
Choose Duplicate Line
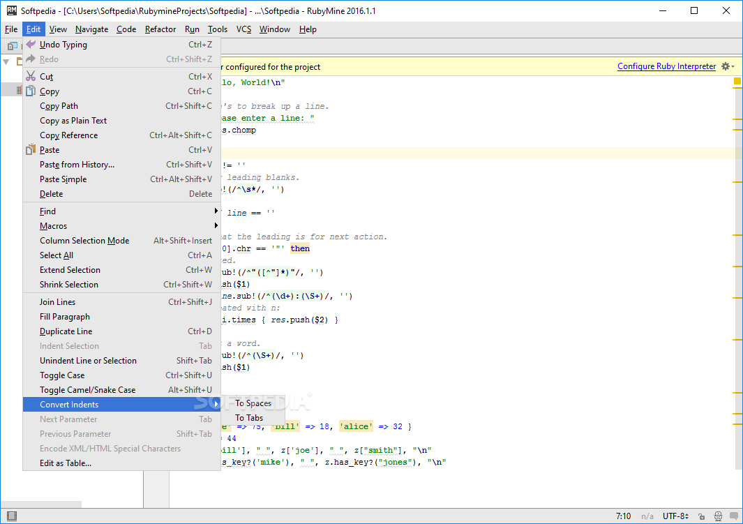pyautogui.click(x=121, y=331)
